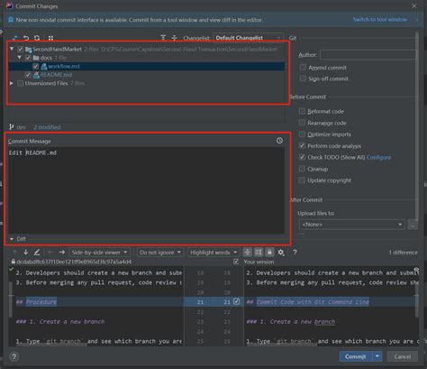
Task: Open the Highlight words dropdown
Action: point(213,253)
